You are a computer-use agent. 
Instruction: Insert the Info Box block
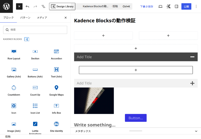click(56, 109)
